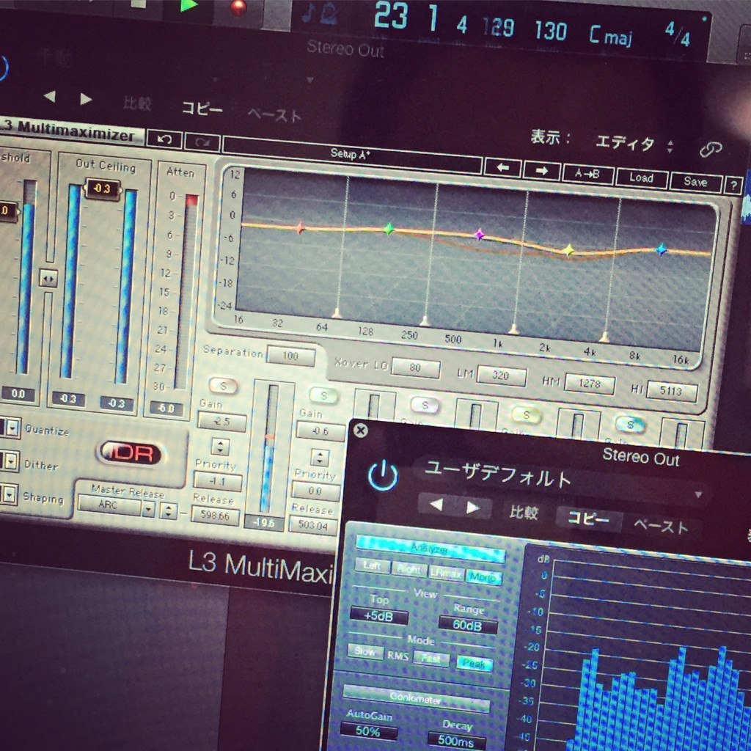This screenshot has width=751, height=751.
Task: Click the second band Release value 503.04
Action: [x=312, y=525]
